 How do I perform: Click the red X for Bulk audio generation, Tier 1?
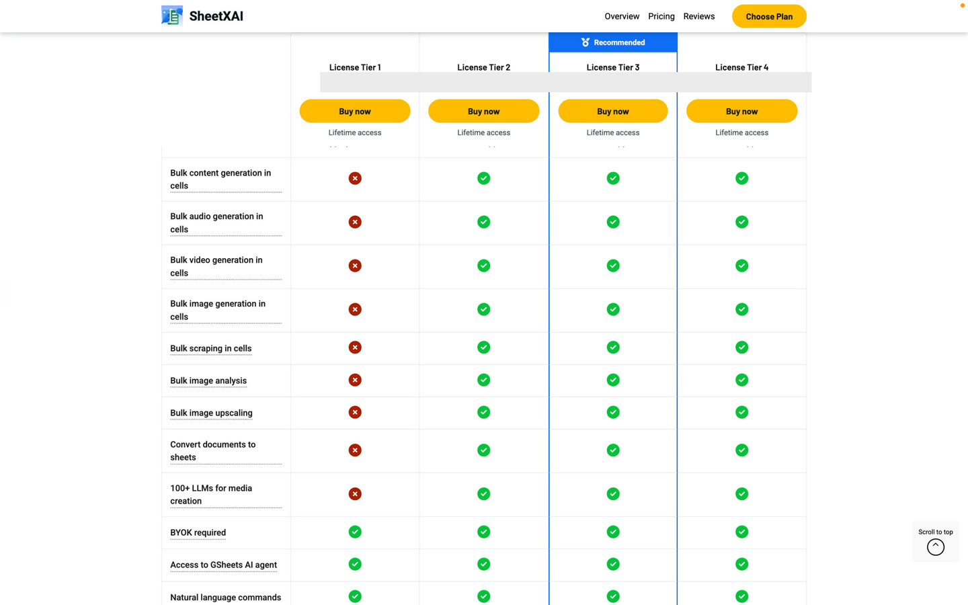(x=355, y=222)
